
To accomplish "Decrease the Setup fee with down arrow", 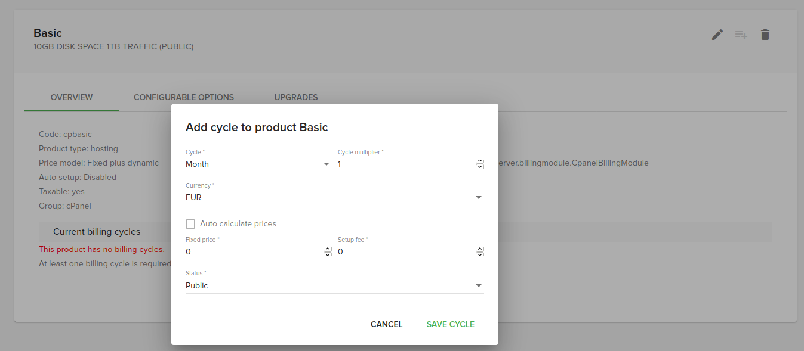I will (x=479, y=254).
